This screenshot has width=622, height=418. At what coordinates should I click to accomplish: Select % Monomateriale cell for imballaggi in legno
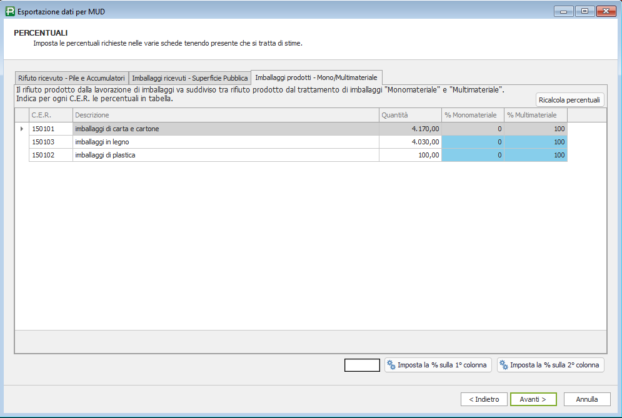(473, 142)
